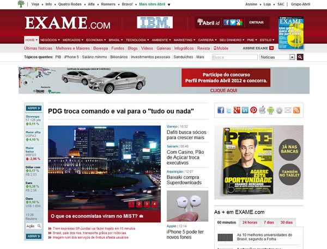This screenshot has width=327, height=249.
Task: Open the Bovespa link
Action: coord(100,48)
